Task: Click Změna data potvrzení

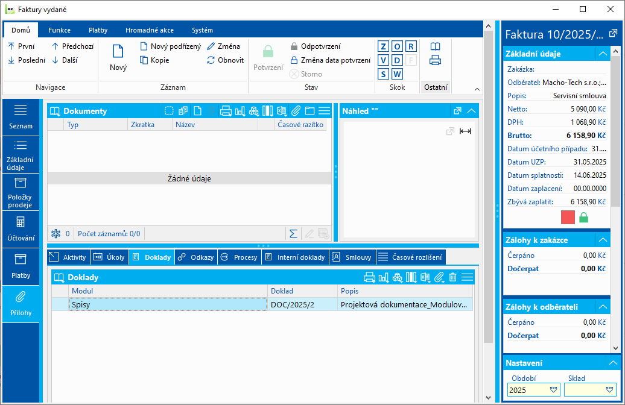Action: (x=331, y=60)
